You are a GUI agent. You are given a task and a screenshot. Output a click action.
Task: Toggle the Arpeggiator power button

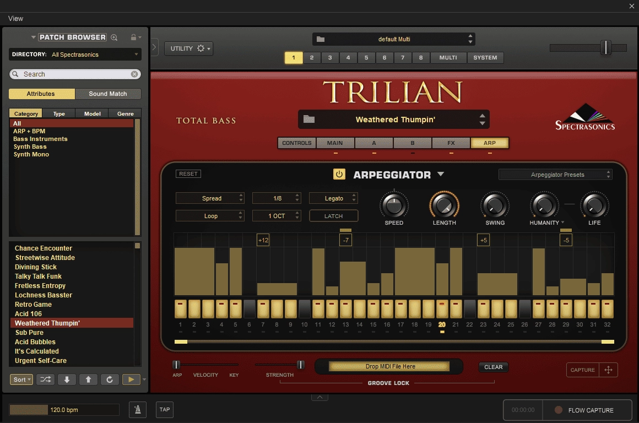pos(339,174)
